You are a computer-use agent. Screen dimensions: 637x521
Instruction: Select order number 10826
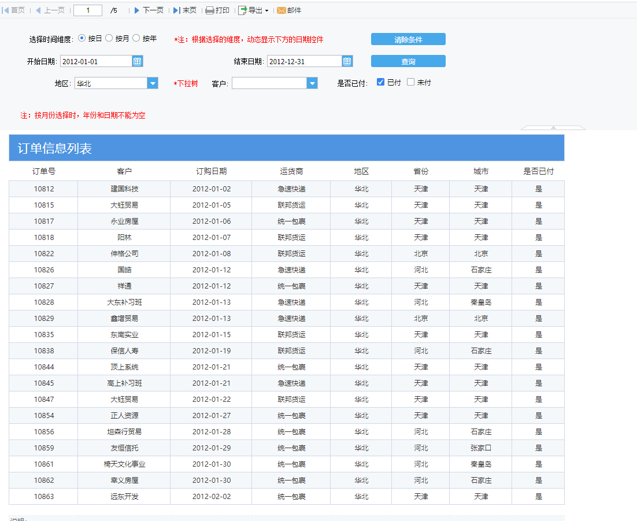click(44, 270)
